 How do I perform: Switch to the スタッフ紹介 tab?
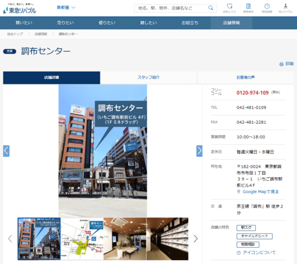(148, 78)
